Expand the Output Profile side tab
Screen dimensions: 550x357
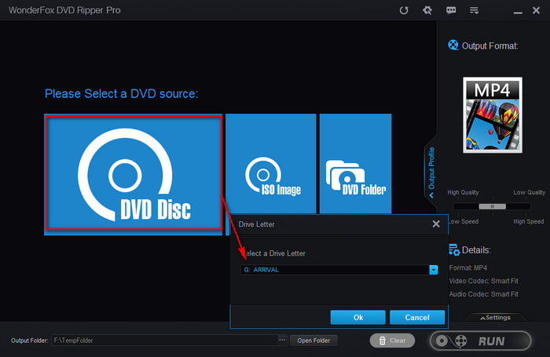431,172
